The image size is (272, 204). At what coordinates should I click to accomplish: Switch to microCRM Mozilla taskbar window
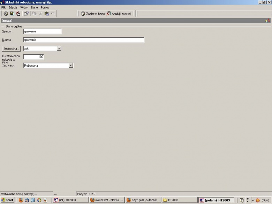[107, 200]
